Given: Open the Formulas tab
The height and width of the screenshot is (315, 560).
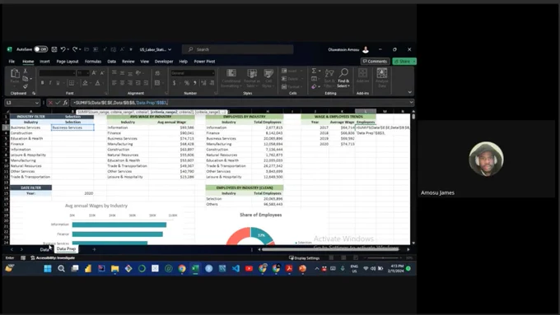Looking at the screenshot, I should coord(93,62).
